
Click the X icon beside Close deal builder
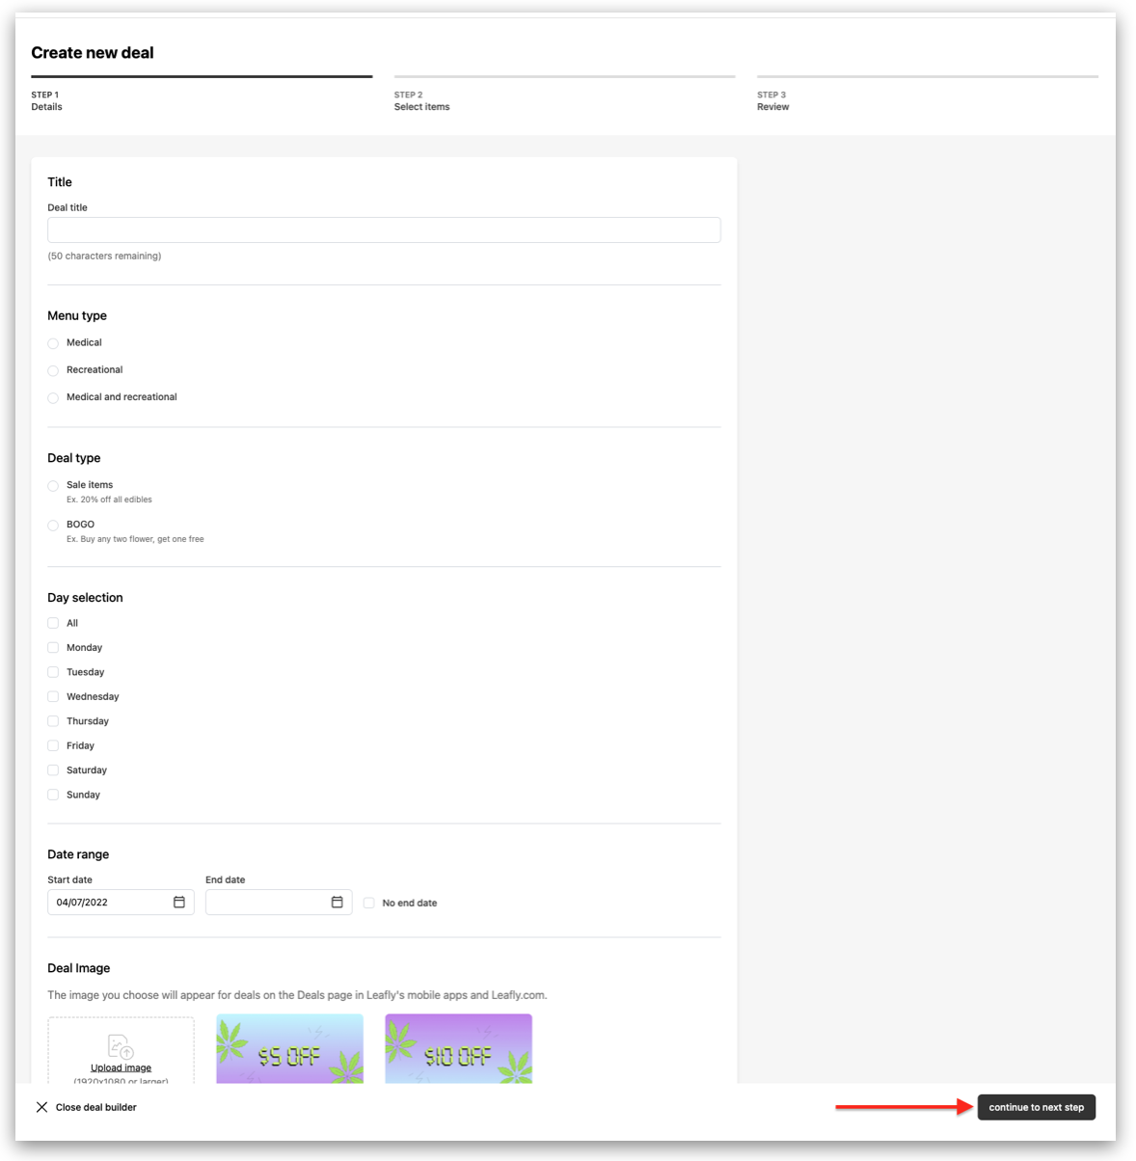pos(41,1107)
